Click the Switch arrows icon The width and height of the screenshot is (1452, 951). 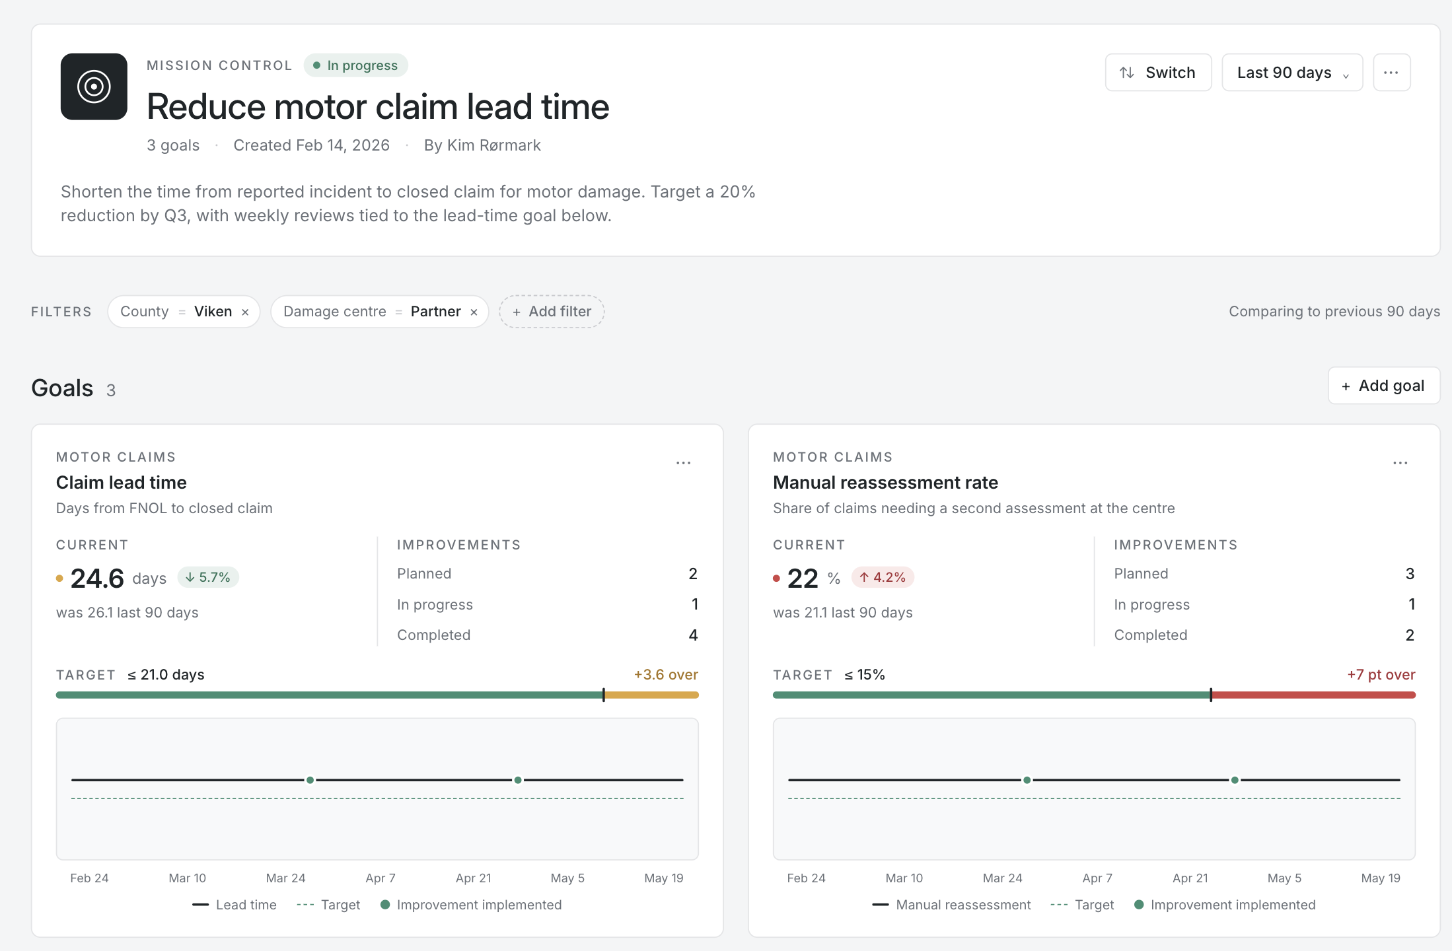(1127, 73)
